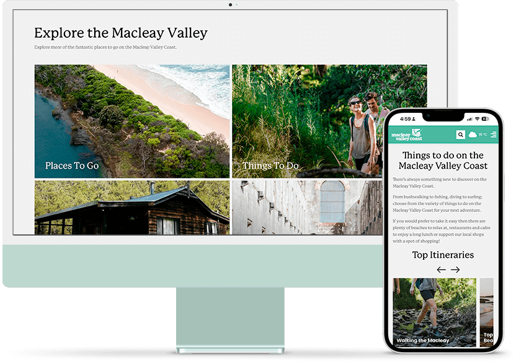Select the wooden cabin image tile
The height and width of the screenshot is (362, 516).
pos(132,208)
